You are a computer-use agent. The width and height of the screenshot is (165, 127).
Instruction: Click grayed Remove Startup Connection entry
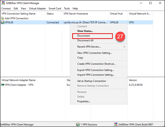pyautogui.click(x=93, y=86)
